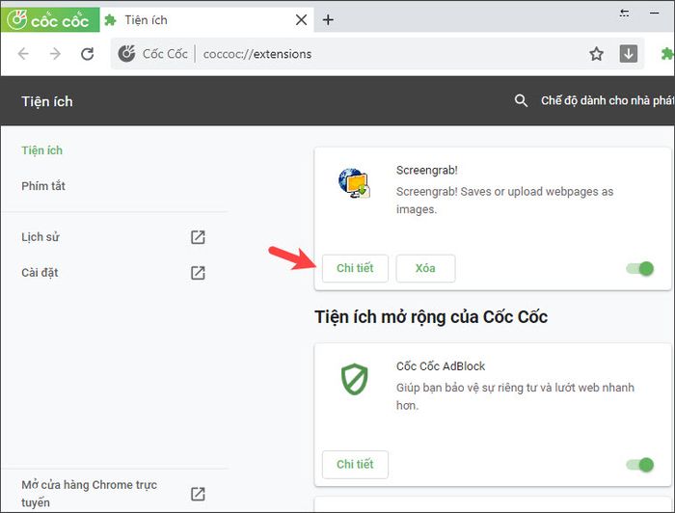
Task: Go forward with the forward arrow
Action: click(x=55, y=54)
